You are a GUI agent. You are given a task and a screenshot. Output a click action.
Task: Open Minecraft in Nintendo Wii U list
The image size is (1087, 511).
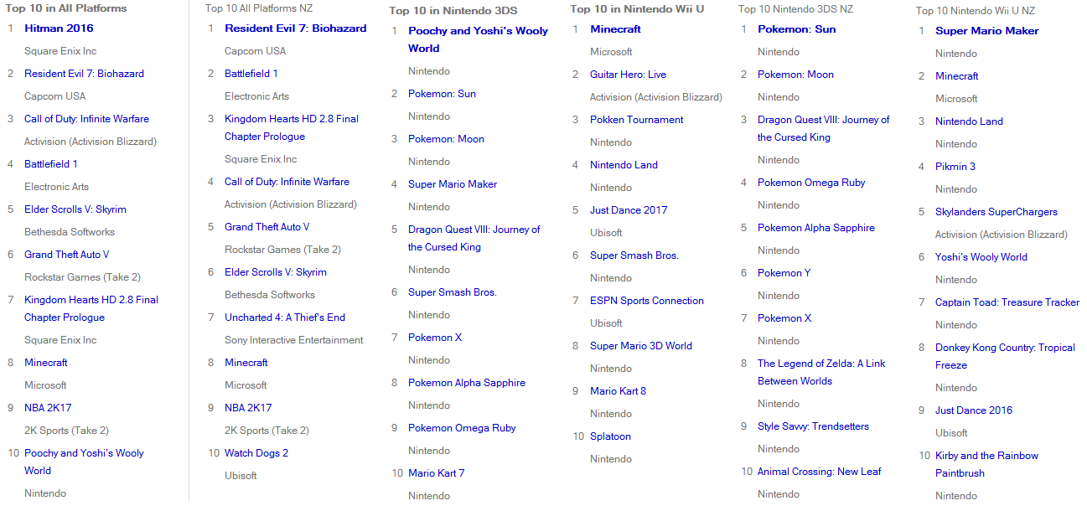tap(615, 29)
